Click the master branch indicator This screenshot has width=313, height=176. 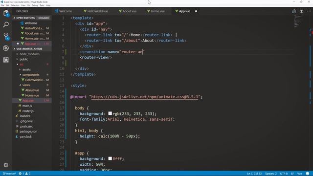pos(9,174)
